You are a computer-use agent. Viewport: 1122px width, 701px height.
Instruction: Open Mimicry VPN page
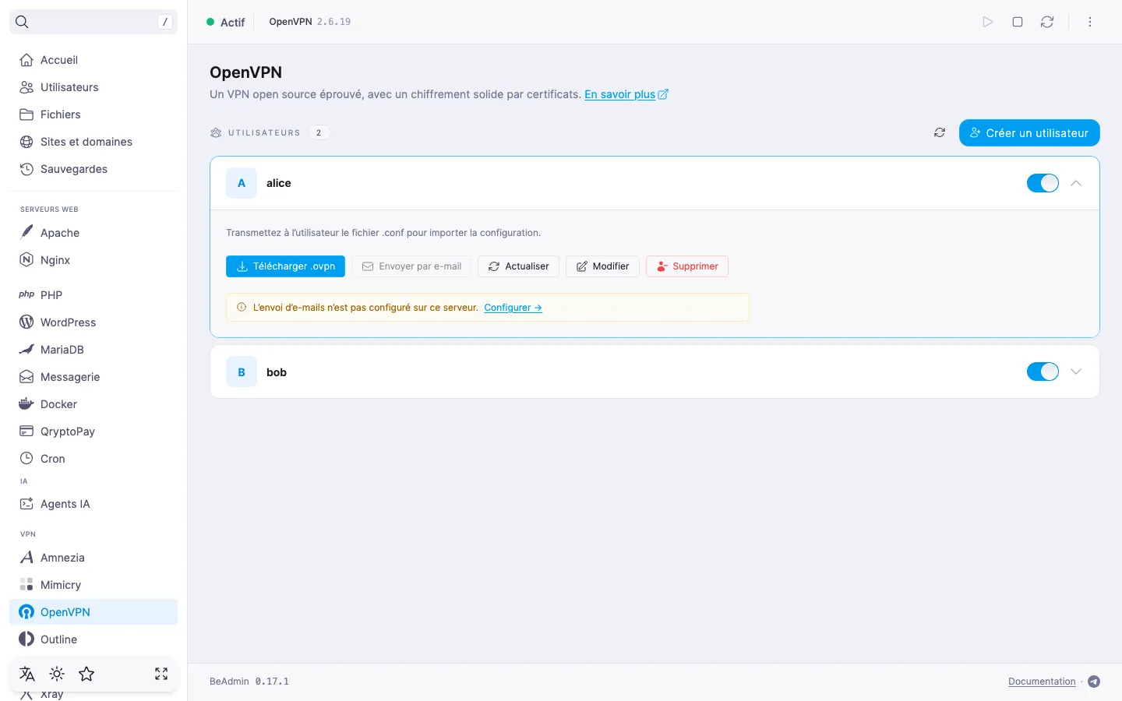click(93, 585)
